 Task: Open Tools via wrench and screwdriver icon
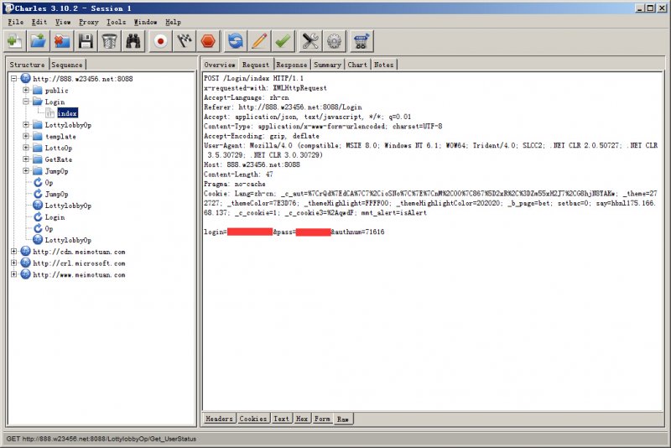(x=310, y=41)
